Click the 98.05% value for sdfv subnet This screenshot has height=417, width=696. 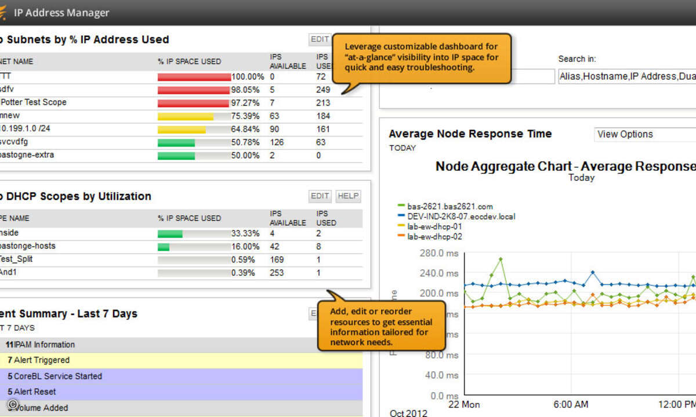point(245,90)
